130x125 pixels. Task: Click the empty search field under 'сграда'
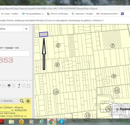15,53
